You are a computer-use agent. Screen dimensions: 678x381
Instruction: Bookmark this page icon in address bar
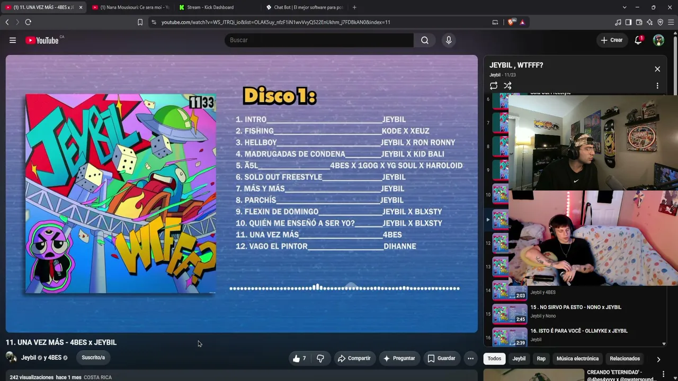click(140, 22)
